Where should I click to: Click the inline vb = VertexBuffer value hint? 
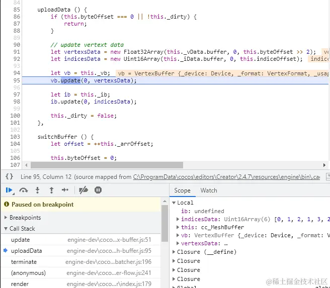pos(222,73)
